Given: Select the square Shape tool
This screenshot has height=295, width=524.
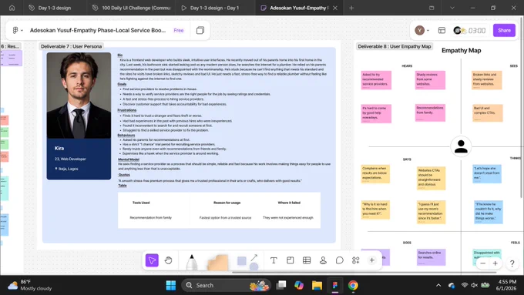Looking at the screenshot, I should coord(242,260).
